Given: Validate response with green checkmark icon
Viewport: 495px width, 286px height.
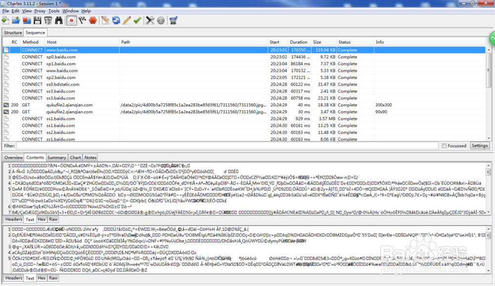Looking at the screenshot, I should pyautogui.click(x=137, y=20).
